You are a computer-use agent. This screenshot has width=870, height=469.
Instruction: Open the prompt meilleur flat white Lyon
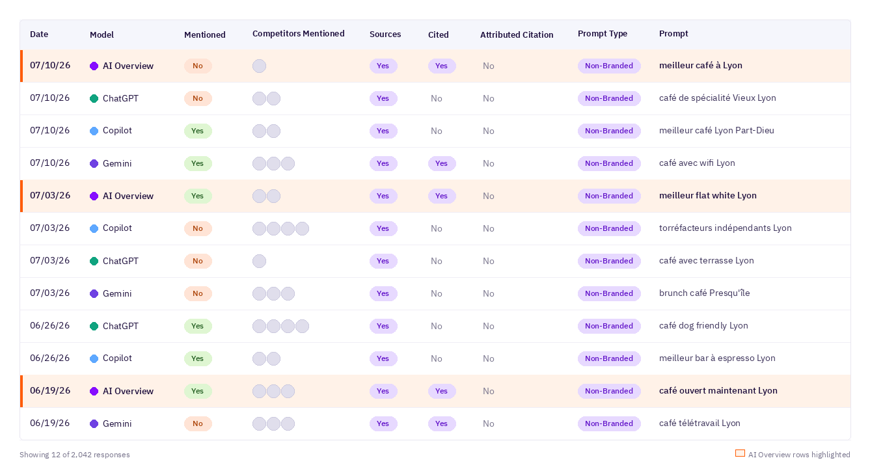point(708,196)
